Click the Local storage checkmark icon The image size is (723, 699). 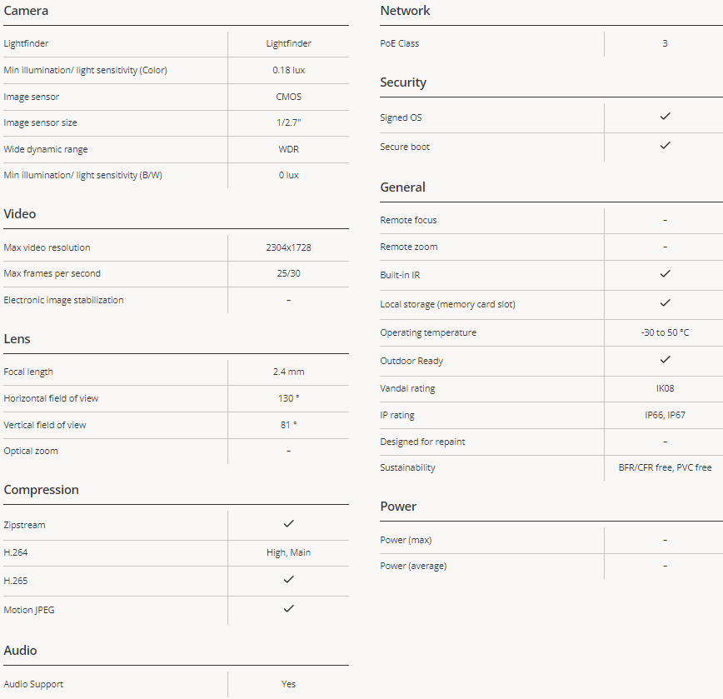[665, 303]
